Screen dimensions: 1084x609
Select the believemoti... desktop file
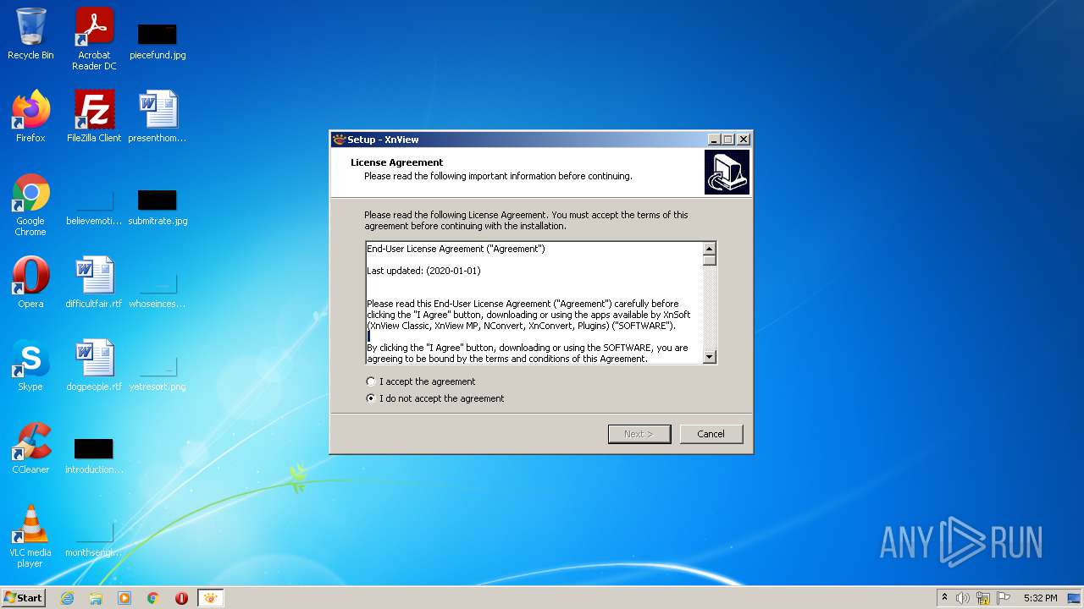(x=94, y=209)
